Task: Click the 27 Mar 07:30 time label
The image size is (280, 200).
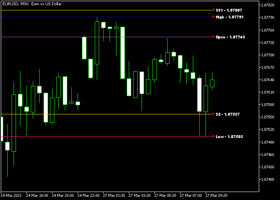Action: coord(191,195)
